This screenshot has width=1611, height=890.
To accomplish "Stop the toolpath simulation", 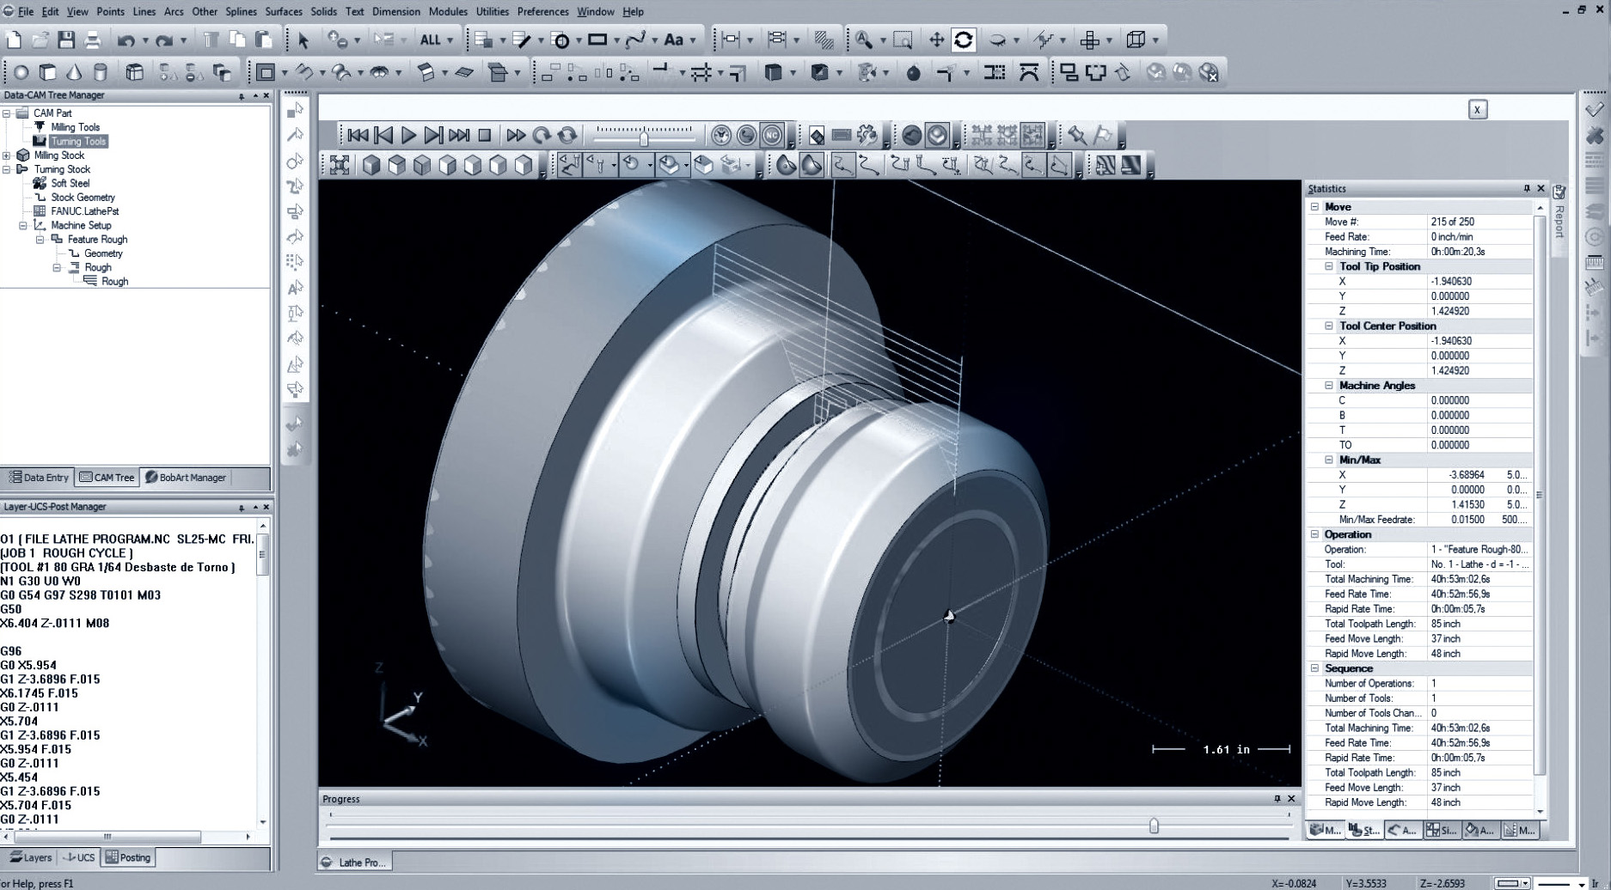I will pyautogui.click(x=485, y=136).
